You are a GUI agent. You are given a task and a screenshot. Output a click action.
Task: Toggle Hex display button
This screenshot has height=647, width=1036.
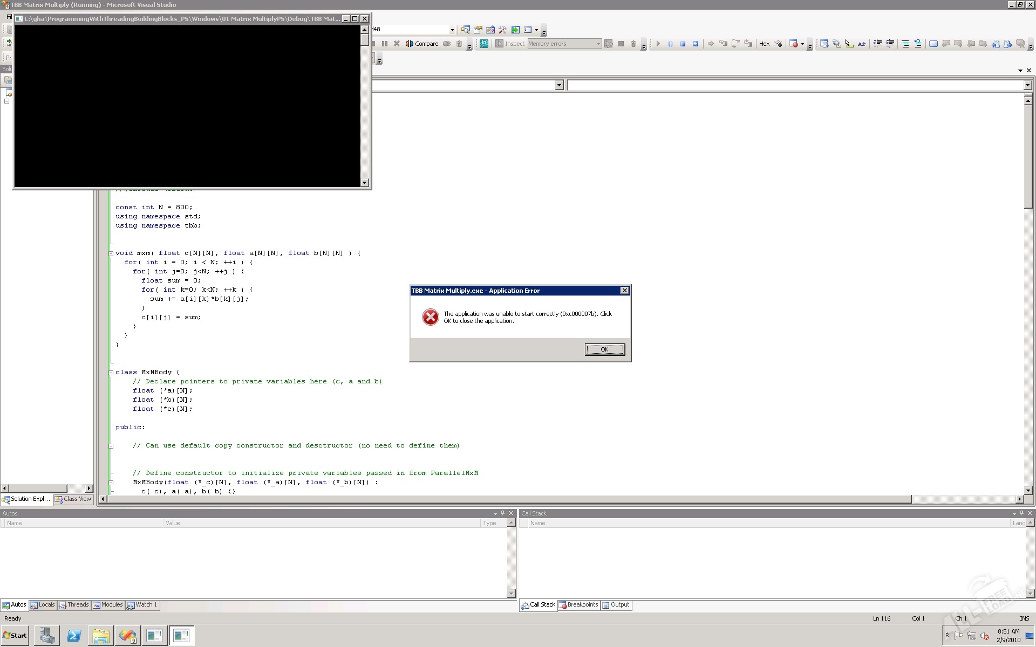tap(764, 44)
